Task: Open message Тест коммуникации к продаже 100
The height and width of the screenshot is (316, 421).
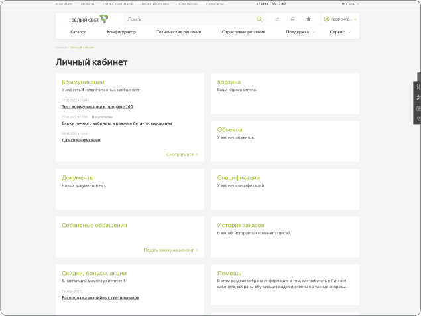Action: click(97, 106)
